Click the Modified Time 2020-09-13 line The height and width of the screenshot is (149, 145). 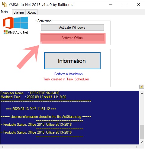(33, 97)
